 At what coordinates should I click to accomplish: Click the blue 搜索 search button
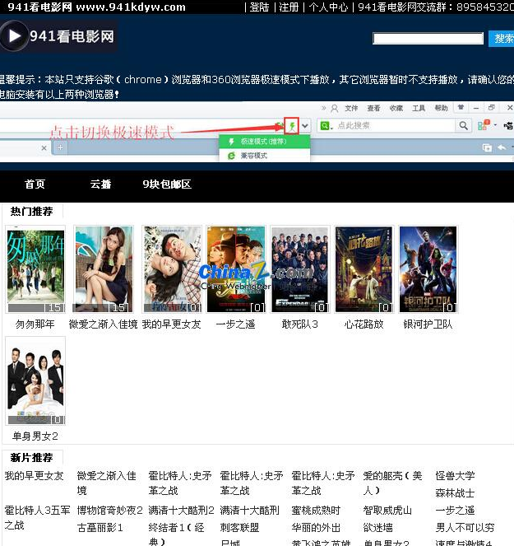click(x=502, y=39)
